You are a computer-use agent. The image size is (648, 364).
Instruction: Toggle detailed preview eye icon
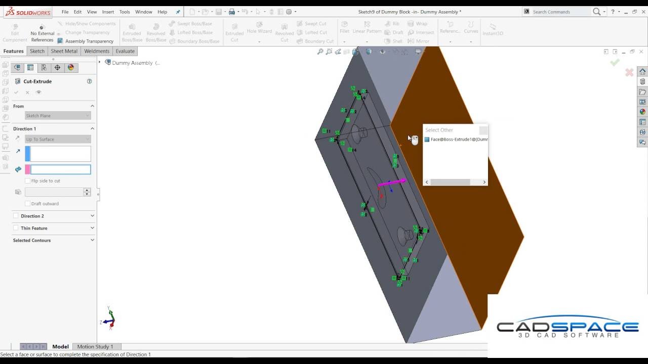coord(38,92)
